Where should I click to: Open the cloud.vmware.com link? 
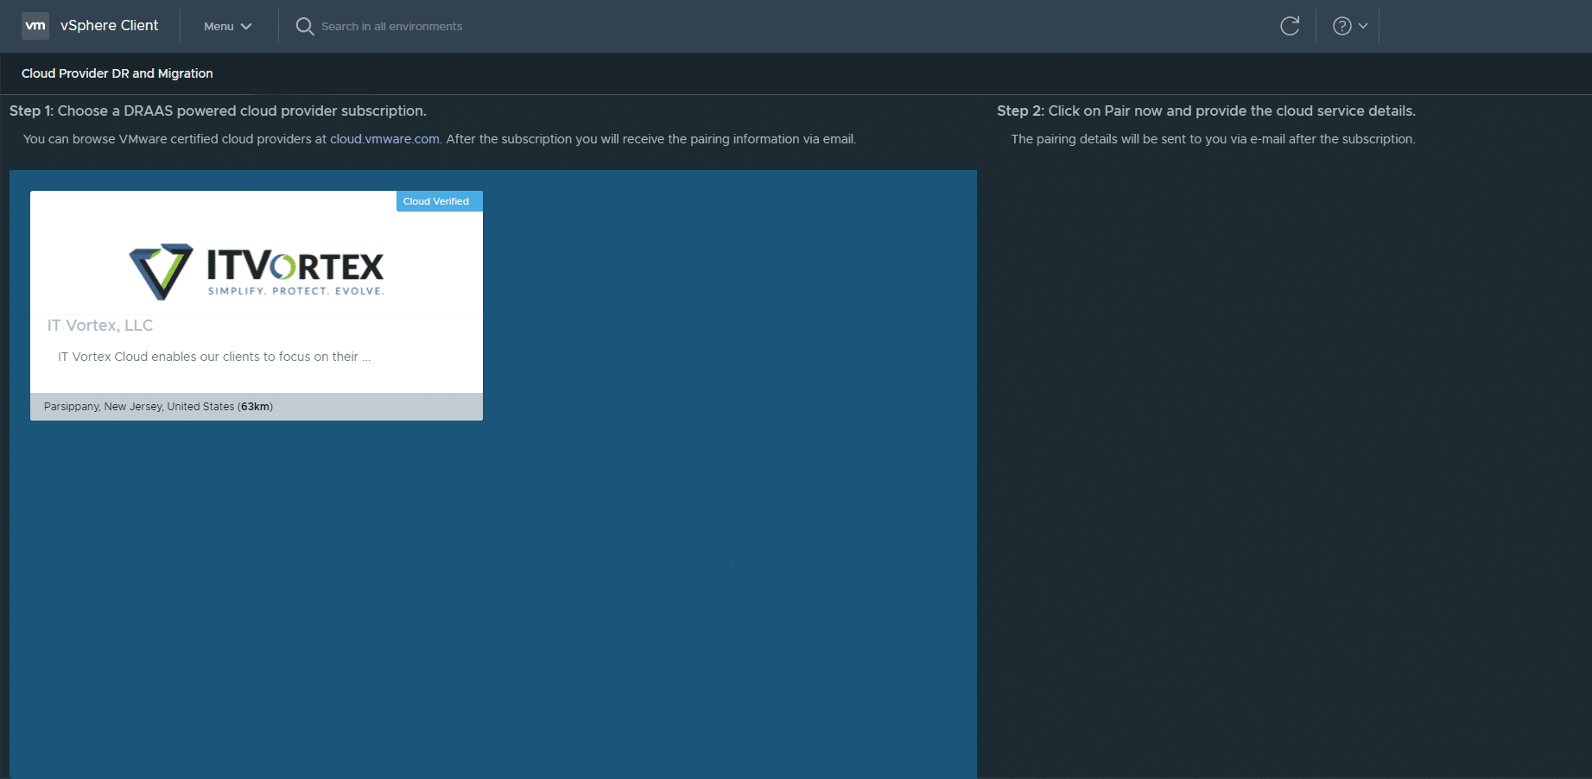click(x=384, y=138)
